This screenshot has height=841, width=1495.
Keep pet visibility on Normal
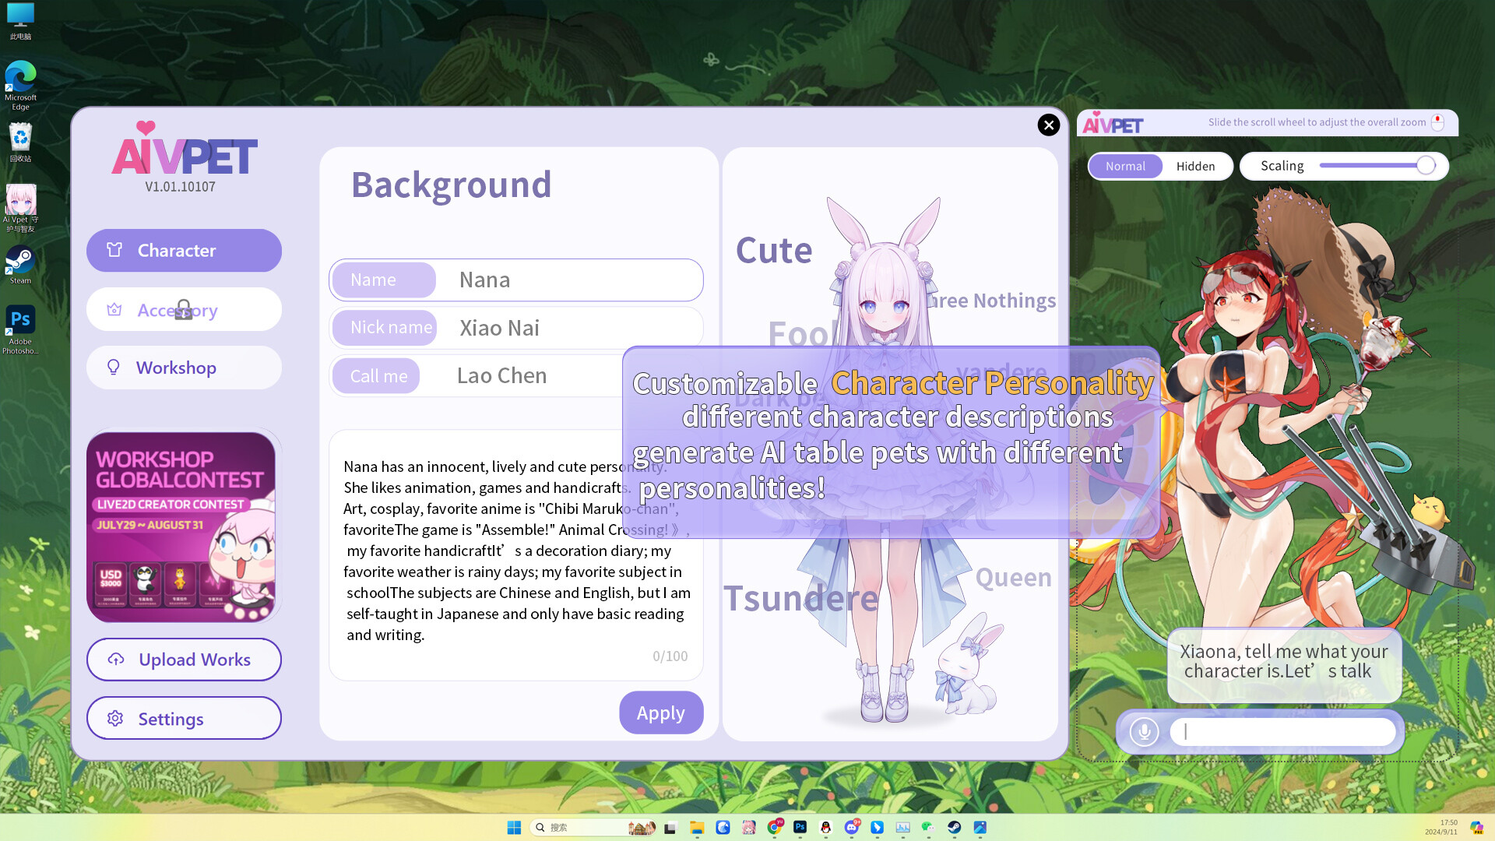click(x=1125, y=166)
